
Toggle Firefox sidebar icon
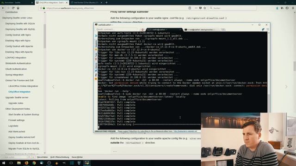[x=287, y=8]
